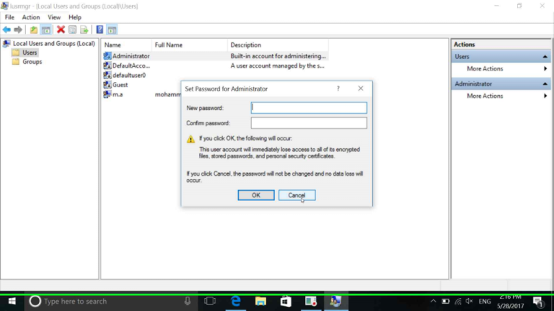
Task: Click the defaultuser0 account icon
Action: [x=107, y=75]
